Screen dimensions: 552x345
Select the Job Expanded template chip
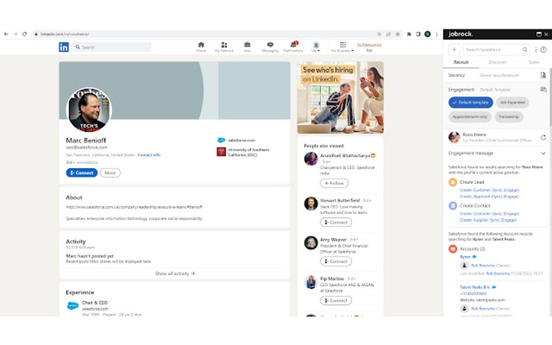tap(512, 102)
